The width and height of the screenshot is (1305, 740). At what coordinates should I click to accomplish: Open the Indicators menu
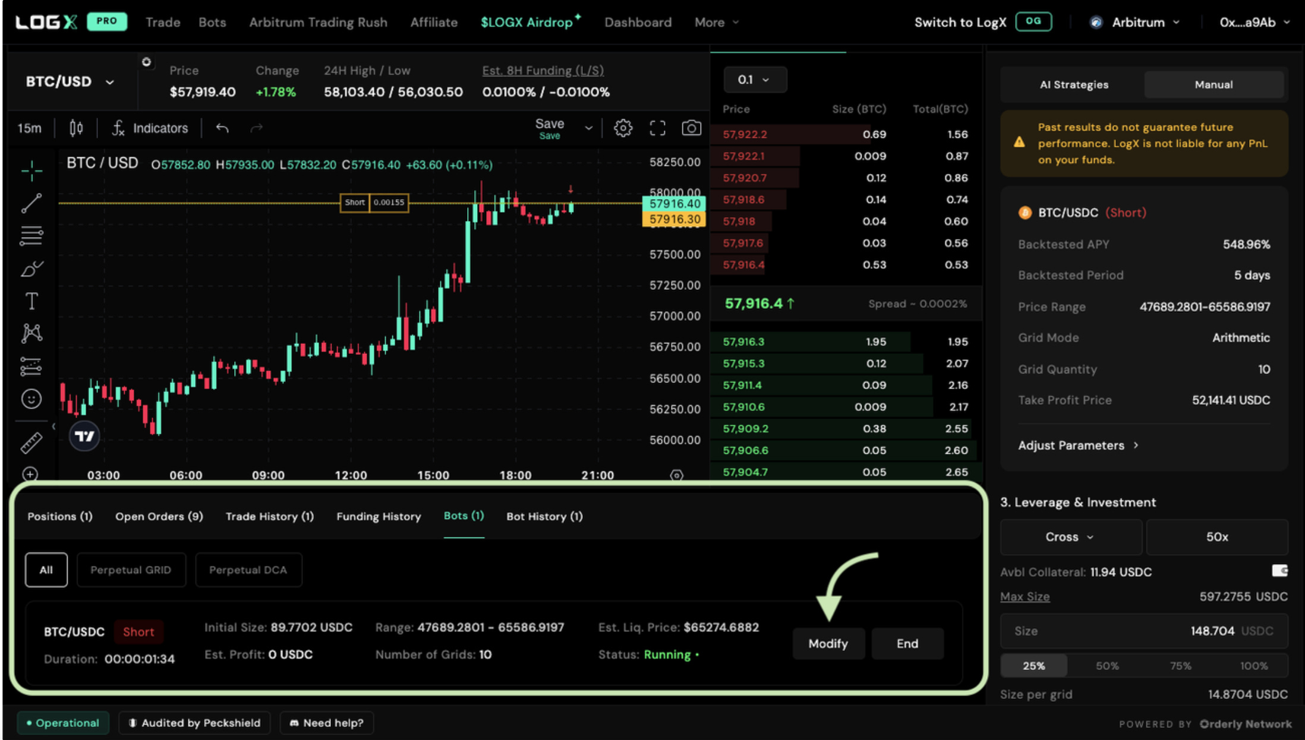pyautogui.click(x=150, y=128)
